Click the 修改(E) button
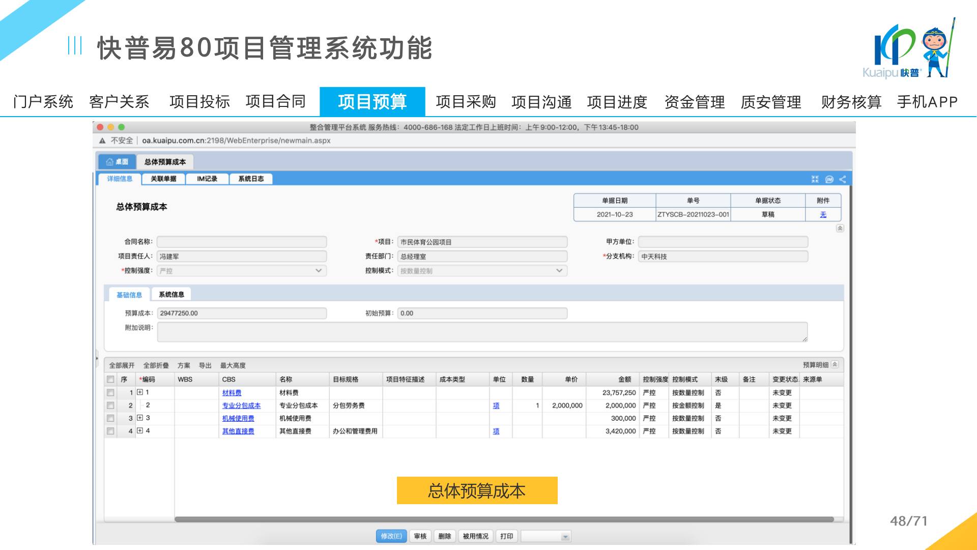The width and height of the screenshot is (977, 550). (x=391, y=536)
